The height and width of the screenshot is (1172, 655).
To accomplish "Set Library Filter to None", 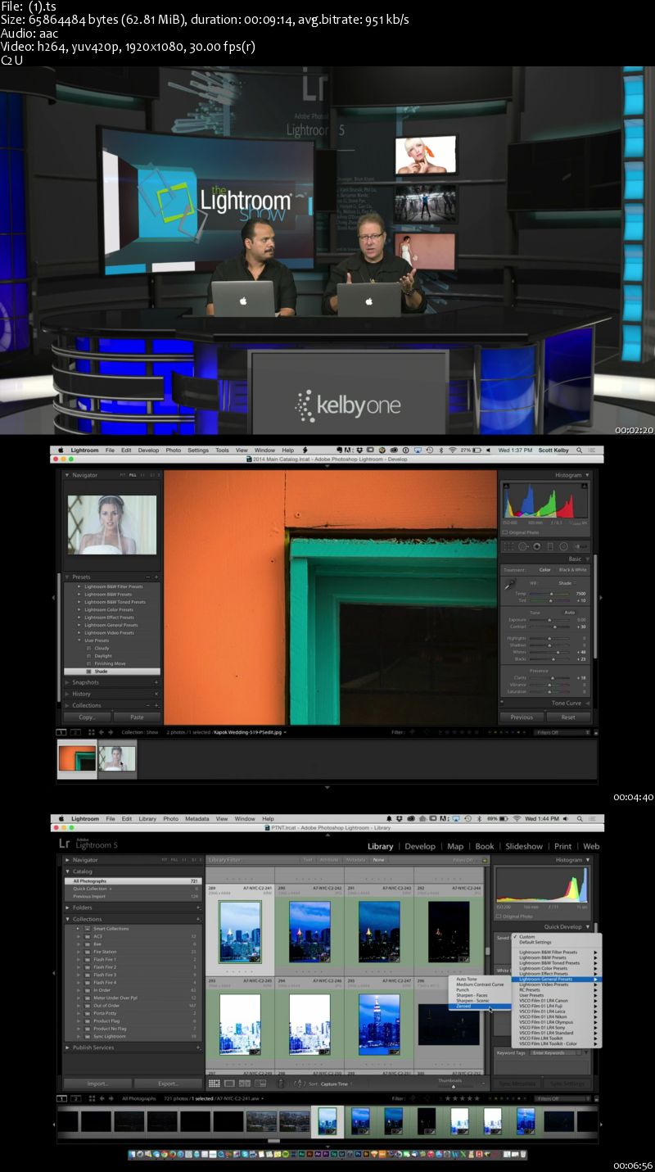I will 378,860.
